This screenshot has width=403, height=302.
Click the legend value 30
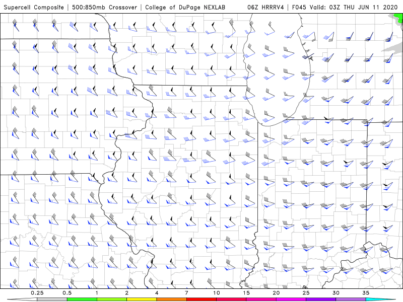coord(336,293)
